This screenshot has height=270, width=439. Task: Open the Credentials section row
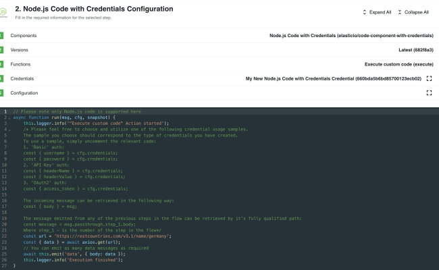click(219, 78)
